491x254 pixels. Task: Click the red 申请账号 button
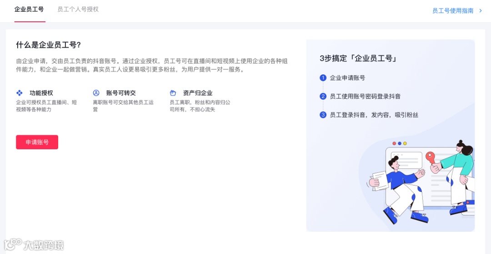37,142
